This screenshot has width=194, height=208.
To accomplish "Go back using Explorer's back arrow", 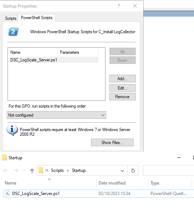I will tap(6, 170).
